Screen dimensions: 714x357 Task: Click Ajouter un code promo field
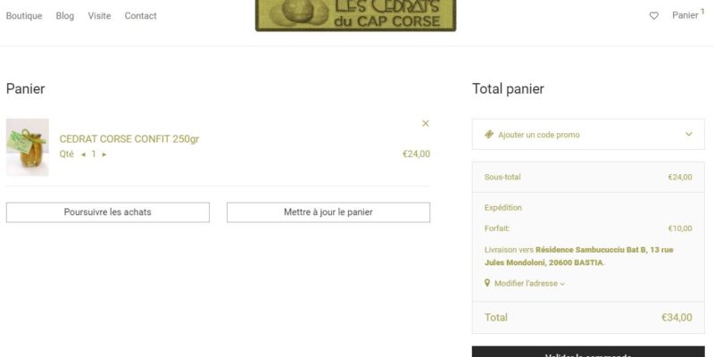coord(588,135)
